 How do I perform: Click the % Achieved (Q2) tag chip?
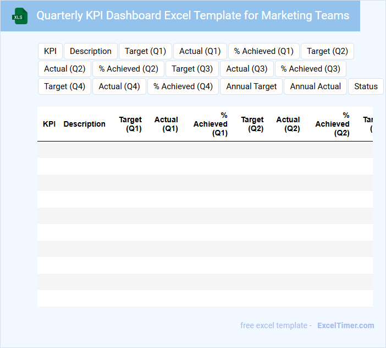point(128,69)
